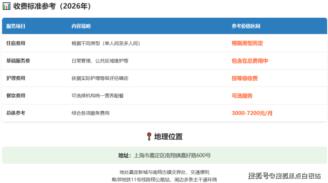Viewport: 328px width, 183px height.
Task: Click the 总体参考 row label
Action: click(x=16, y=113)
